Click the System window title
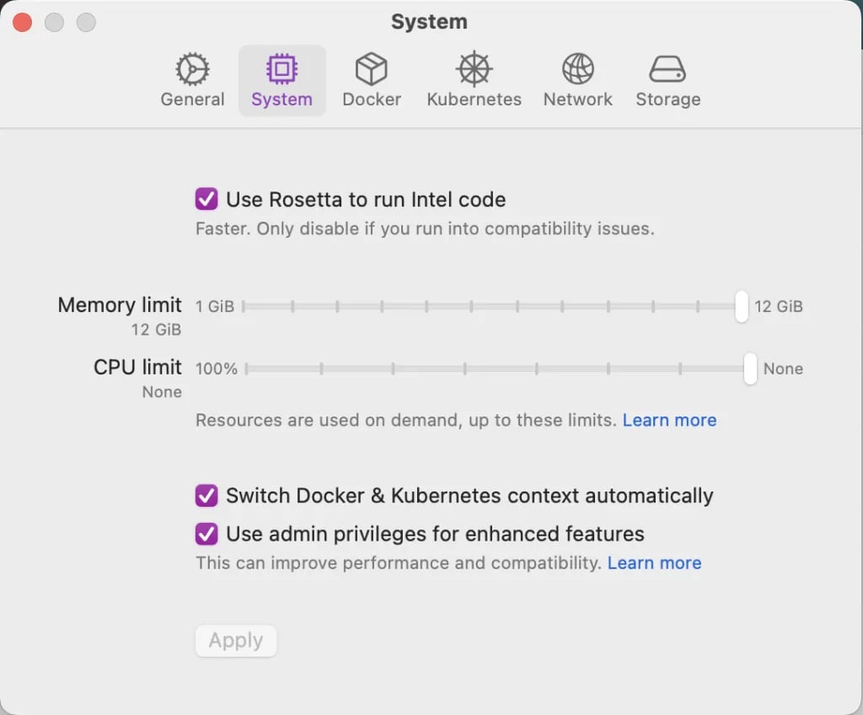863x715 pixels. 430,21
